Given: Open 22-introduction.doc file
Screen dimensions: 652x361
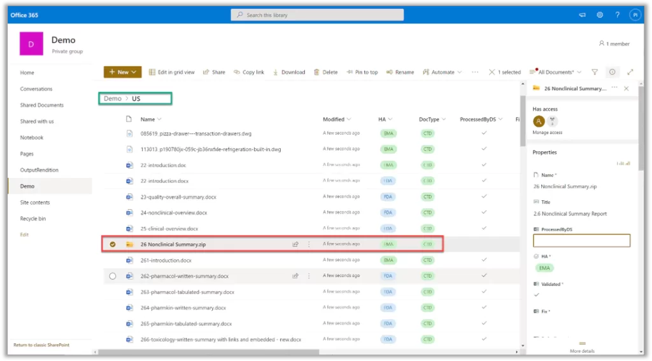Looking at the screenshot, I should (x=163, y=165).
